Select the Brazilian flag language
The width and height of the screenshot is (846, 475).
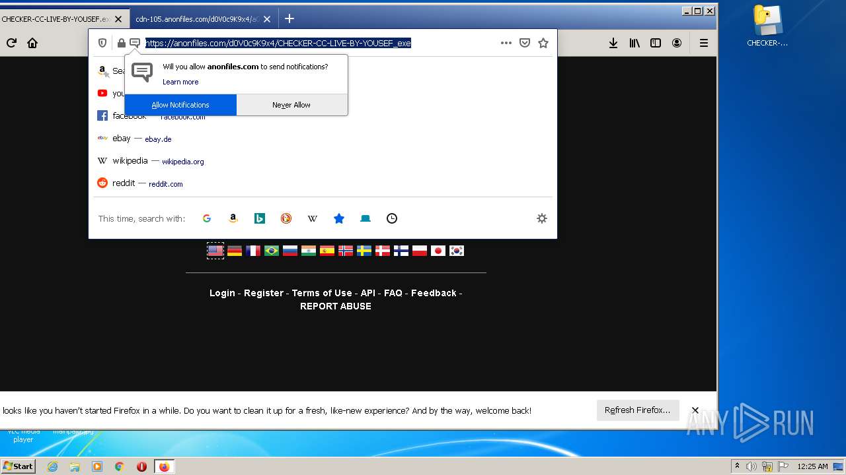point(272,251)
